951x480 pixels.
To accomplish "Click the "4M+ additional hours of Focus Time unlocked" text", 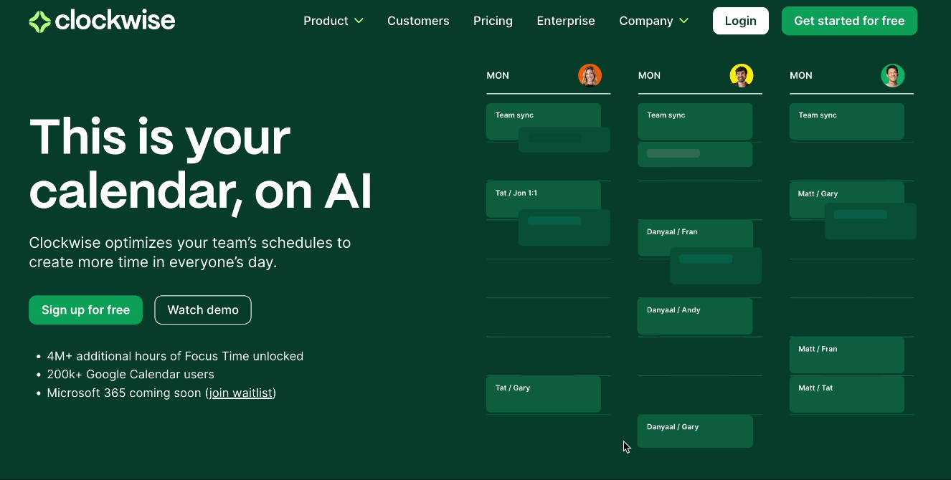I will pyautogui.click(x=175, y=356).
